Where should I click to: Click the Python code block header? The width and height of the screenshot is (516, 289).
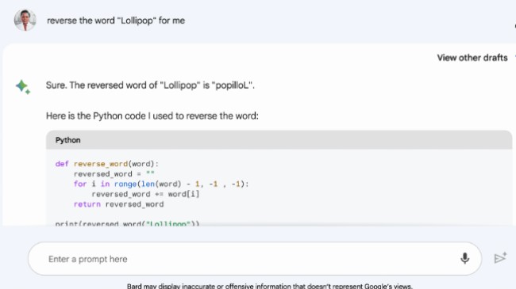tap(279, 140)
